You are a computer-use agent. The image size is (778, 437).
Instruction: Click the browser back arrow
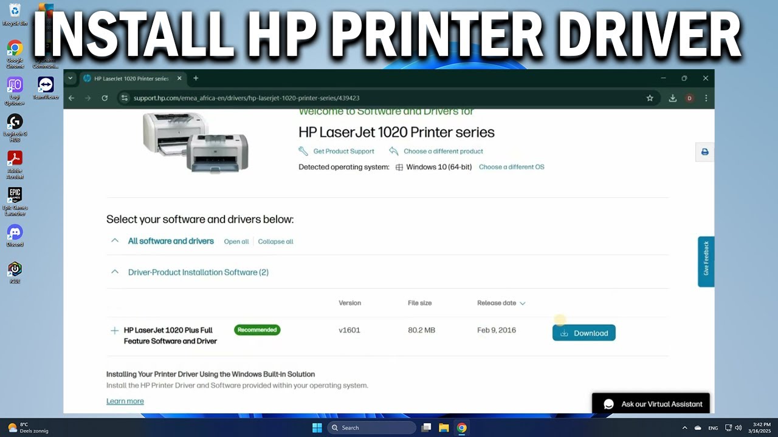71,98
